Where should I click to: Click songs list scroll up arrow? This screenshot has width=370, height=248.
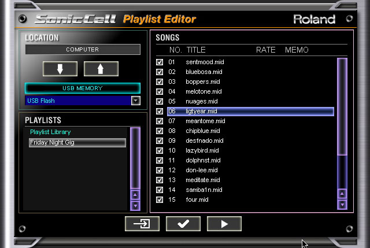[x=342, y=194]
